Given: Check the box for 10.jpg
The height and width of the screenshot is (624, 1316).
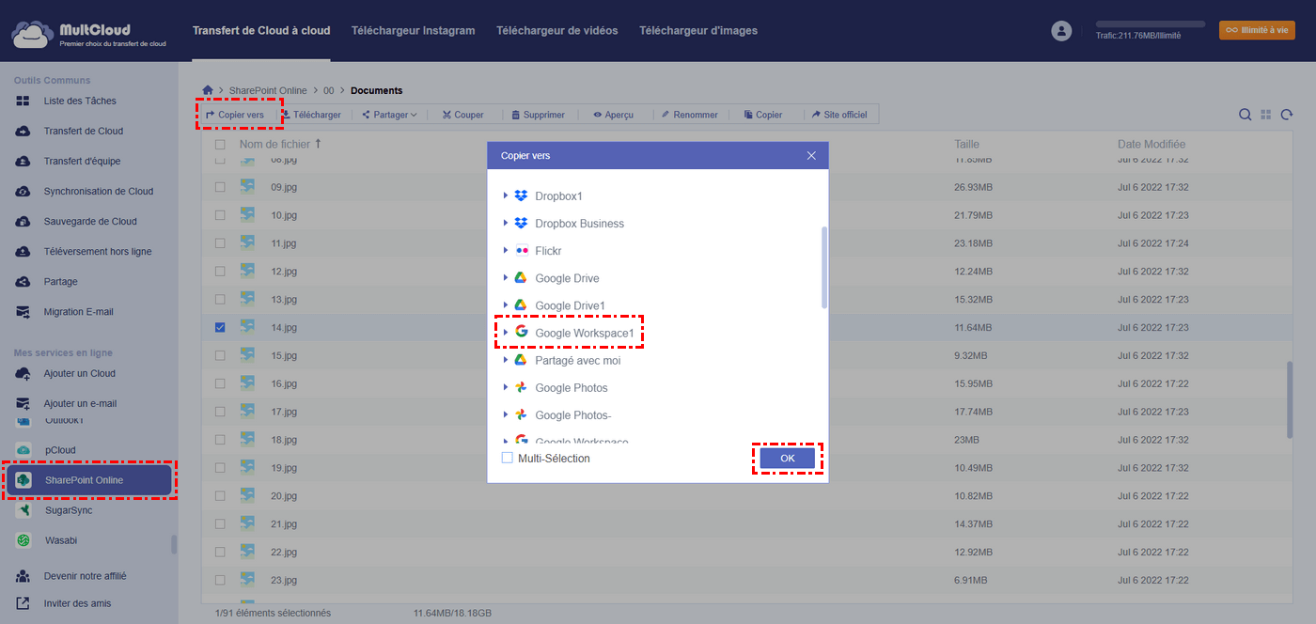Looking at the screenshot, I should (x=220, y=215).
